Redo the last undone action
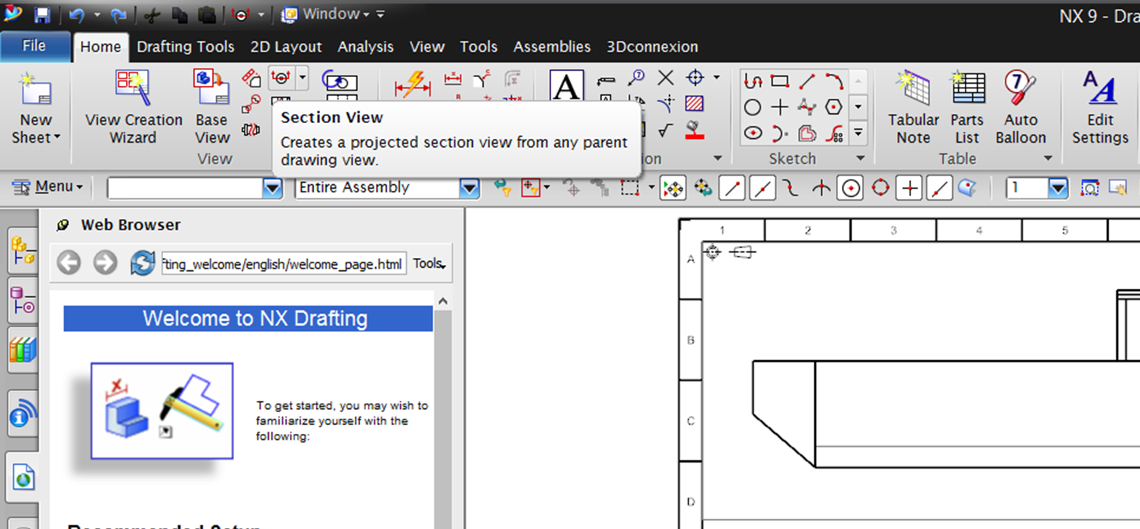The width and height of the screenshot is (1140, 529). [x=119, y=15]
